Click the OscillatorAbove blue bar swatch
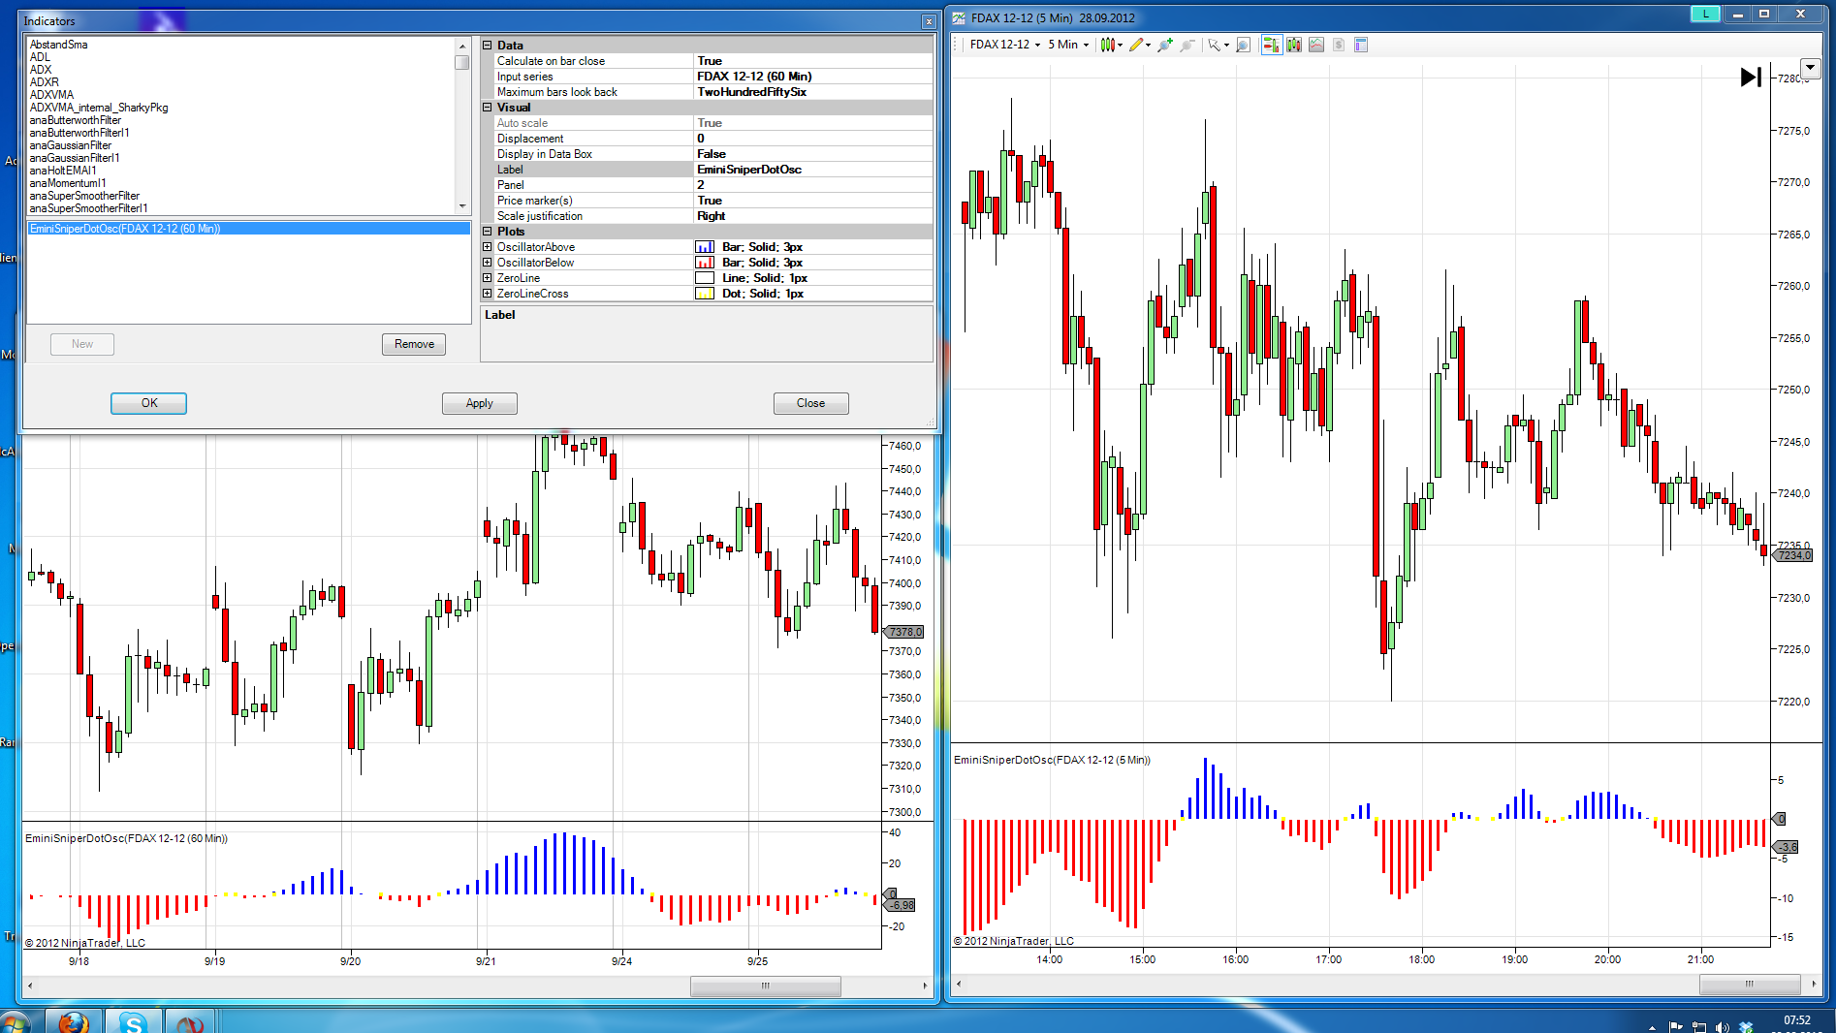 point(705,247)
